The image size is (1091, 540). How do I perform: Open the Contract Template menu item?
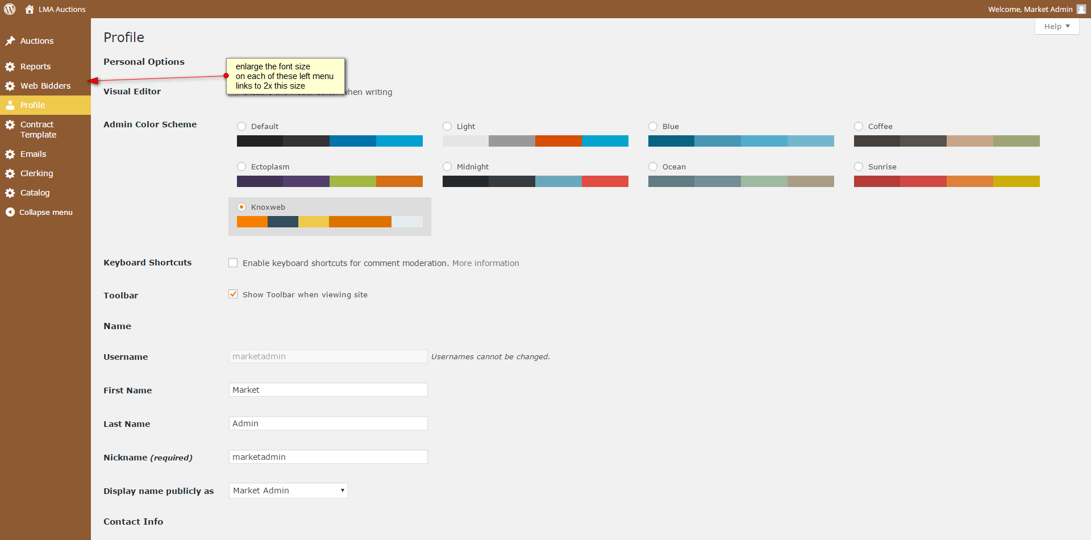pyautogui.click(x=45, y=130)
